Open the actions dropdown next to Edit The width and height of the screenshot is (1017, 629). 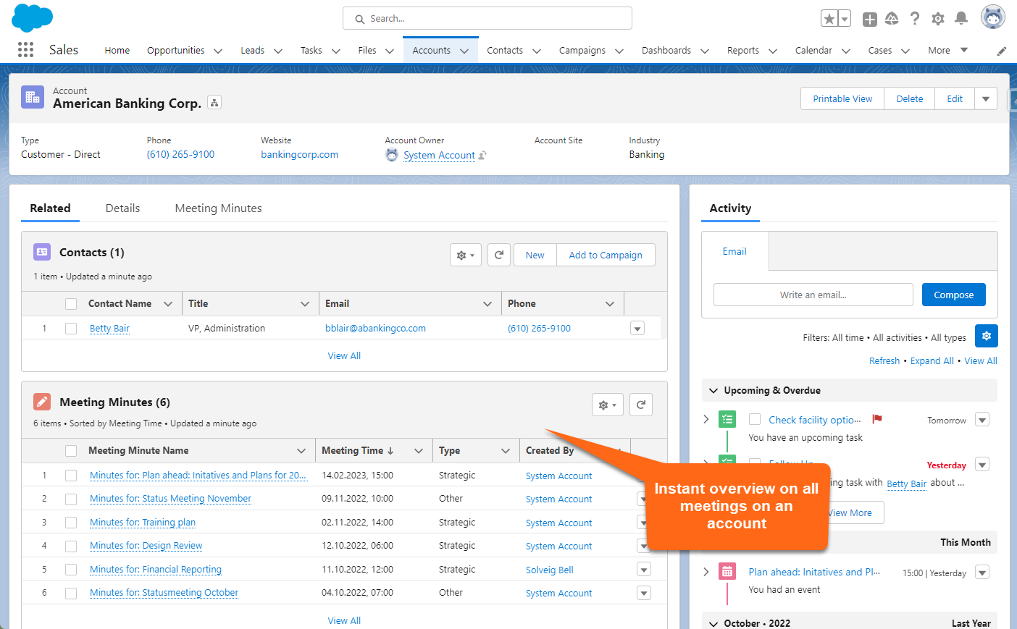pyautogui.click(x=986, y=98)
